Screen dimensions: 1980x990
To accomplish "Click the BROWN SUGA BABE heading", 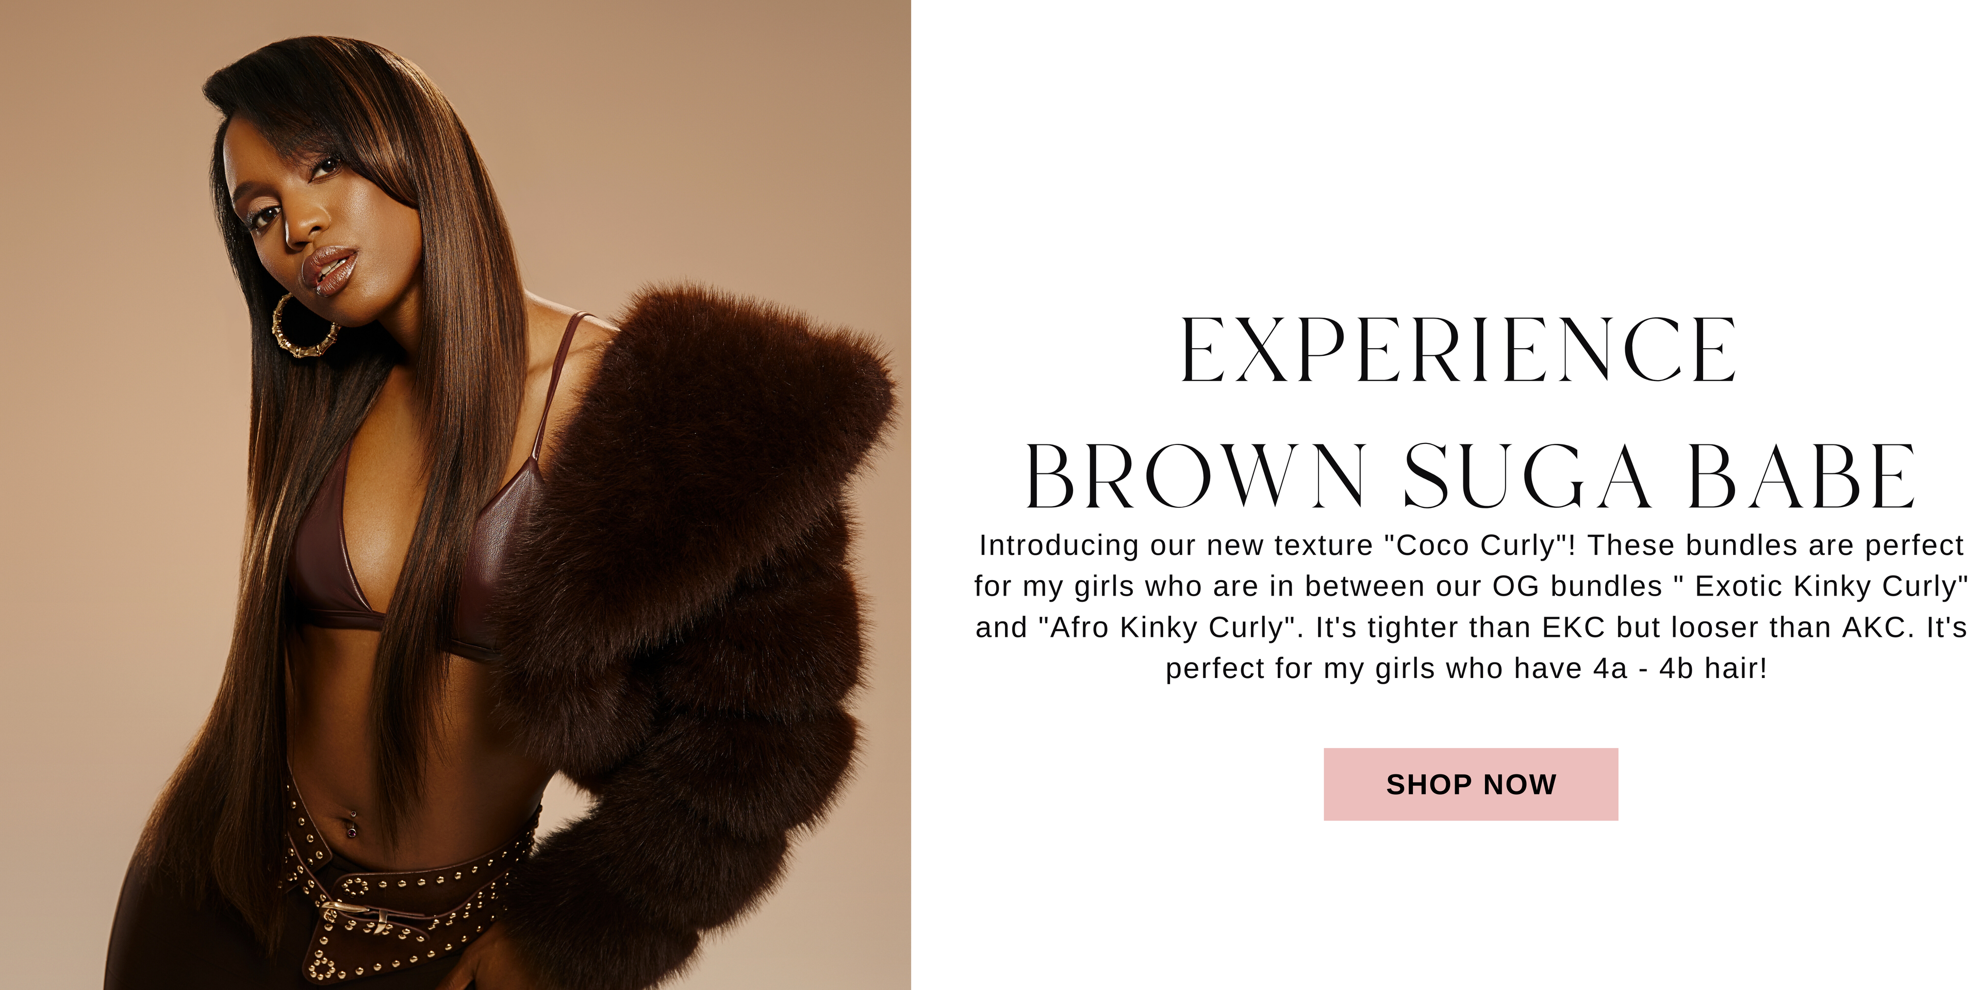I will click(1471, 476).
